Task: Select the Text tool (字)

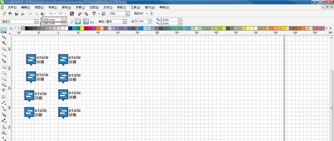Action: 4,90
